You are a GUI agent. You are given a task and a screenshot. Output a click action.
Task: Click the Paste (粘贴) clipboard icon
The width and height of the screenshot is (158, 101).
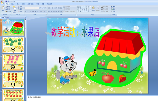tap(3, 8)
